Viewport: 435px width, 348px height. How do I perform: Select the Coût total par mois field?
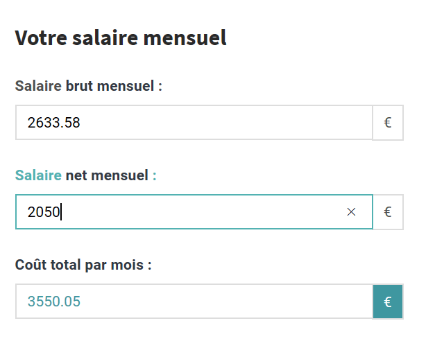[x=194, y=302]
